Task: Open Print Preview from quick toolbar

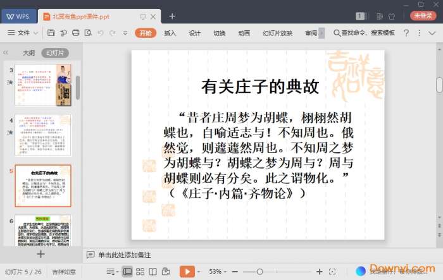Action: click(88, 33)
